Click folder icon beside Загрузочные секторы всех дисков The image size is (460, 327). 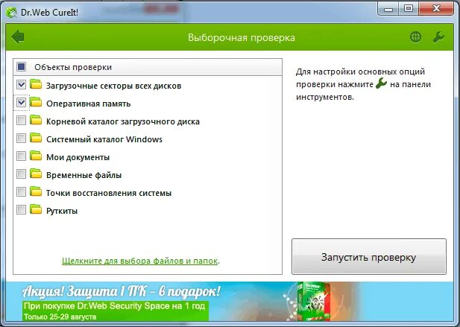[36, 84]
